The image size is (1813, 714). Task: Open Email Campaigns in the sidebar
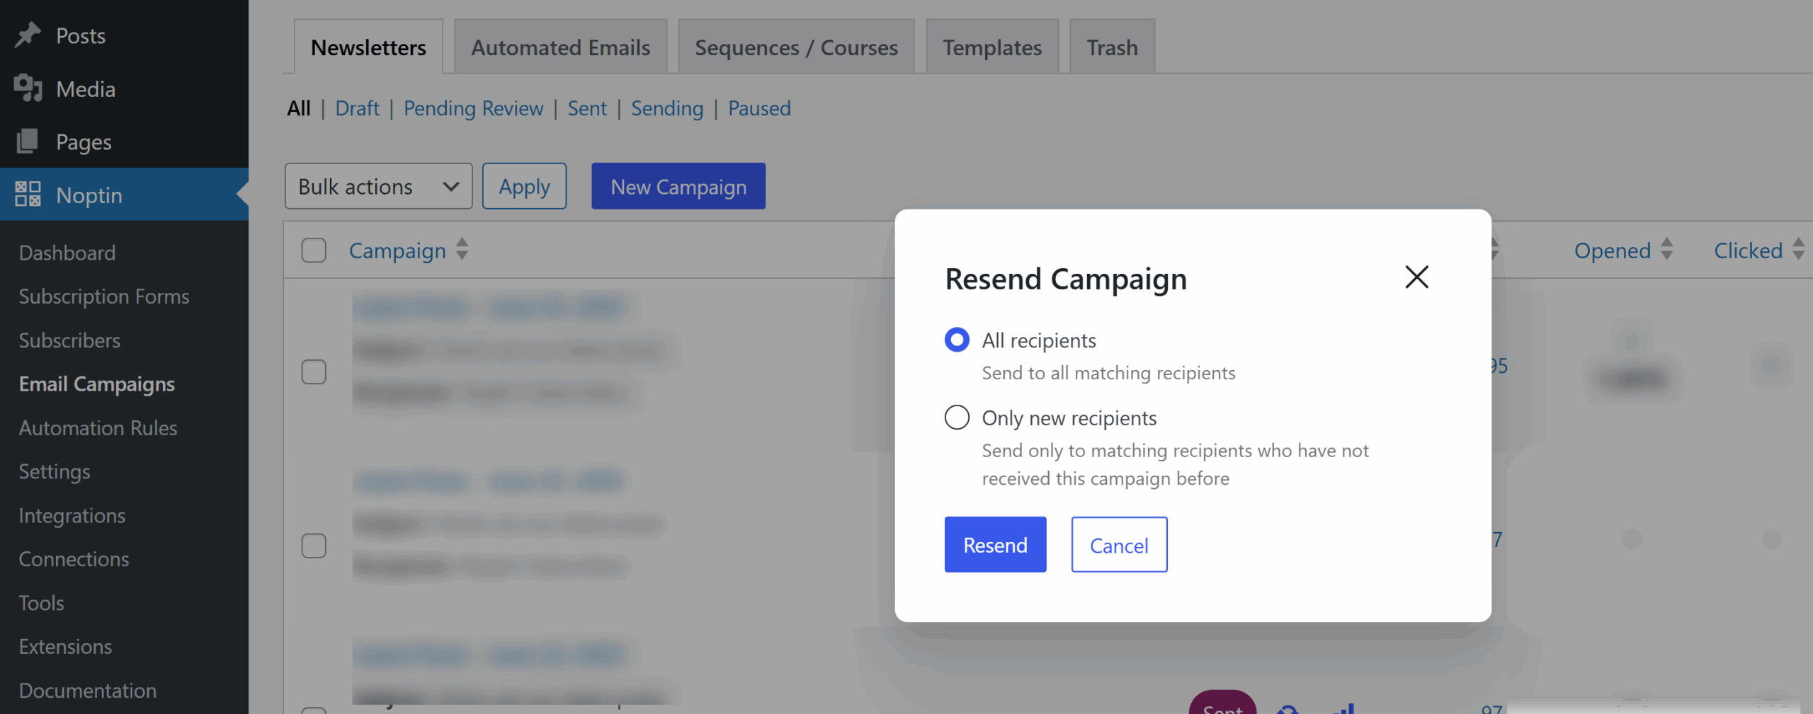(97, 384)
